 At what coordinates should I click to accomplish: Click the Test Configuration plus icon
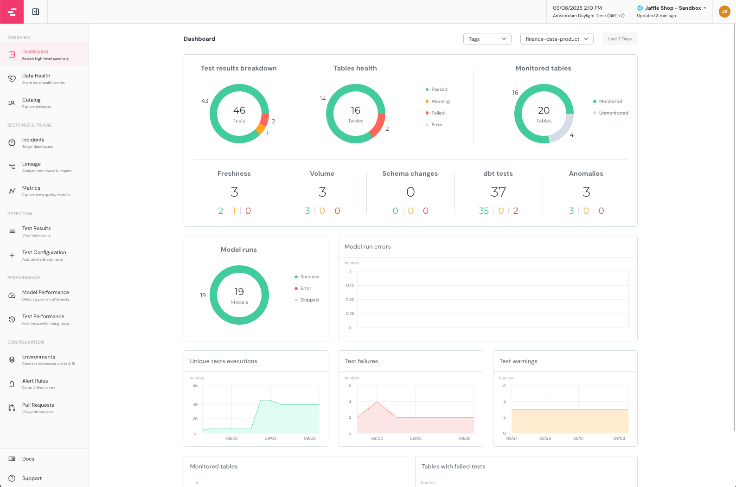point(12,256)
